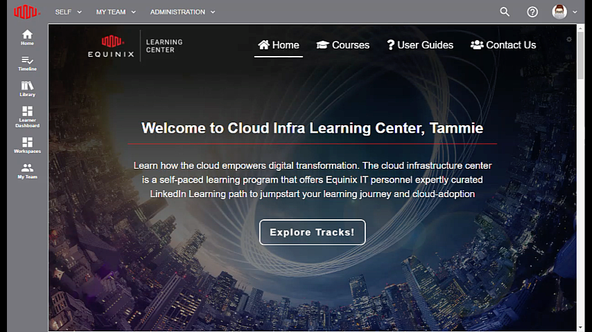592x332 pixels.
Task: Click the search magnifier icon
Action: pyautogui.click(x=505, y=12)
